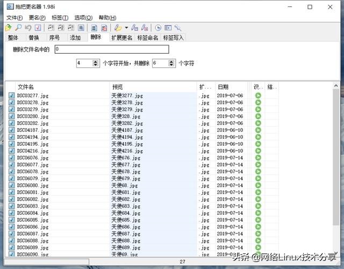Click the 结.. column header
The height and width of the screenshot is (269, 344).
pos(272,87)
